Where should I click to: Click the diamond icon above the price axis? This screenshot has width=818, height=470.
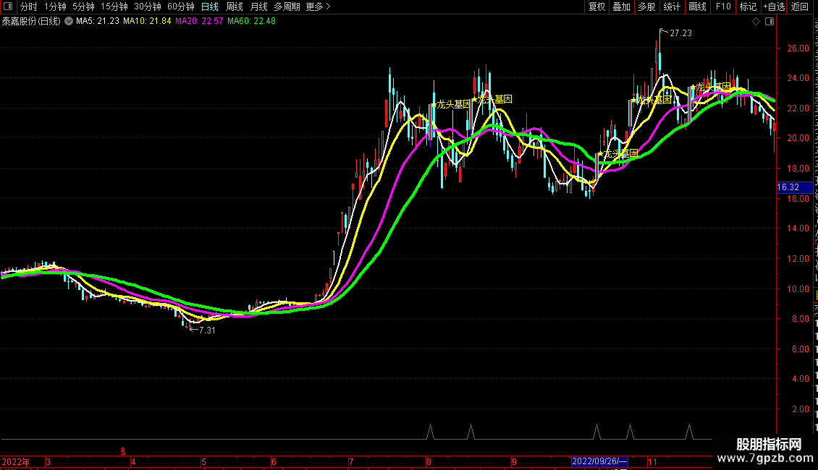pos(756,22)
